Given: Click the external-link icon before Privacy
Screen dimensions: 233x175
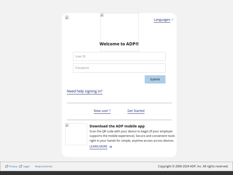Looking at the screenshot, I should click(6, 166).
